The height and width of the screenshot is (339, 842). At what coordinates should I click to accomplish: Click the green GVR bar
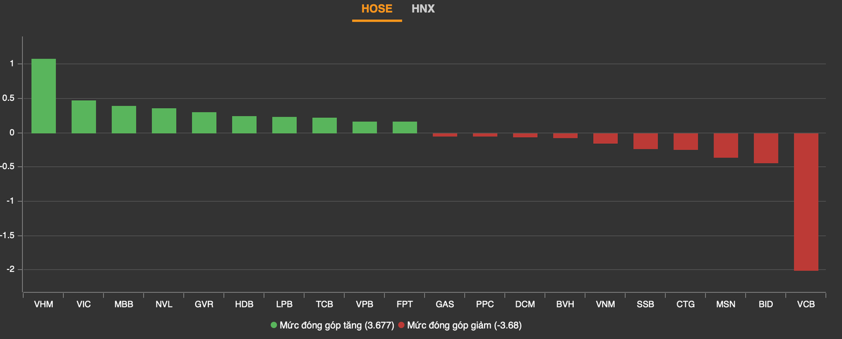point(204,123)
